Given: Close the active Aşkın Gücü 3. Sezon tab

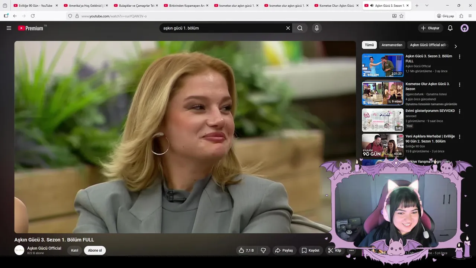Looking at the screenshot, I should click(408, 6).
